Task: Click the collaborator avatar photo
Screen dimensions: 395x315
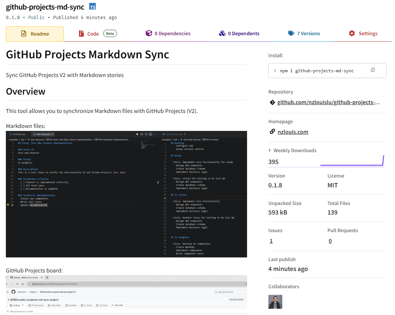Action: (x=275, y=301)
